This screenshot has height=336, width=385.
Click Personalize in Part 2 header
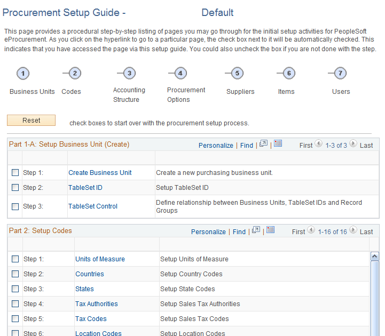pos(208,232)
